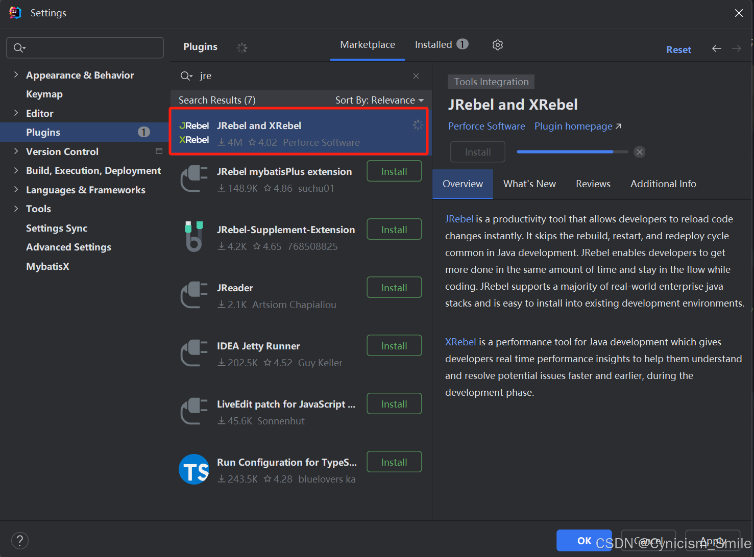Expand Build, Execution, Deployment section
The width and height of the screenshot is (754, 557).
tap(16, 170)
